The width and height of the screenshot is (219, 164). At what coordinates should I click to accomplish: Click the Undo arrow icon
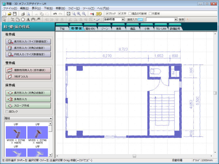pyautogui.click(x=55, y=13)
